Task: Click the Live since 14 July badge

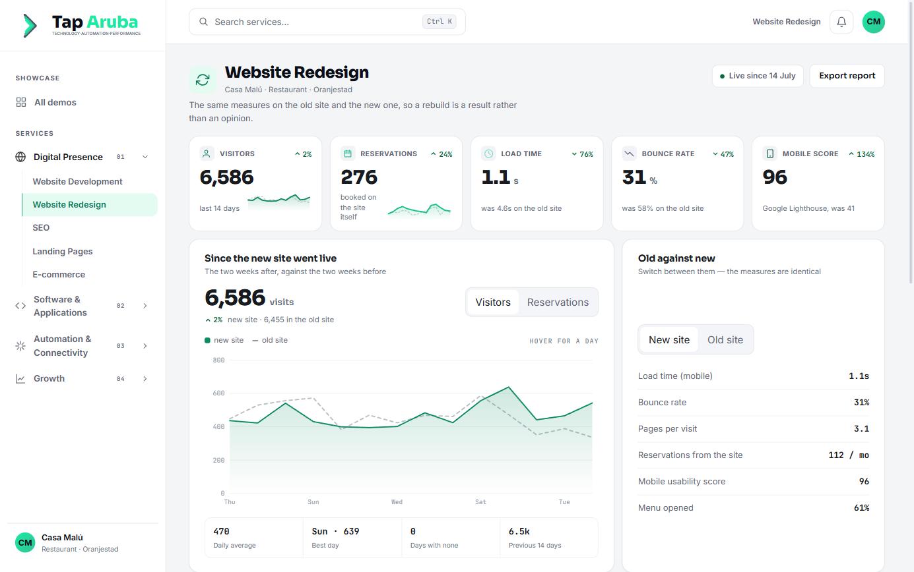Action: coord(758,76)
